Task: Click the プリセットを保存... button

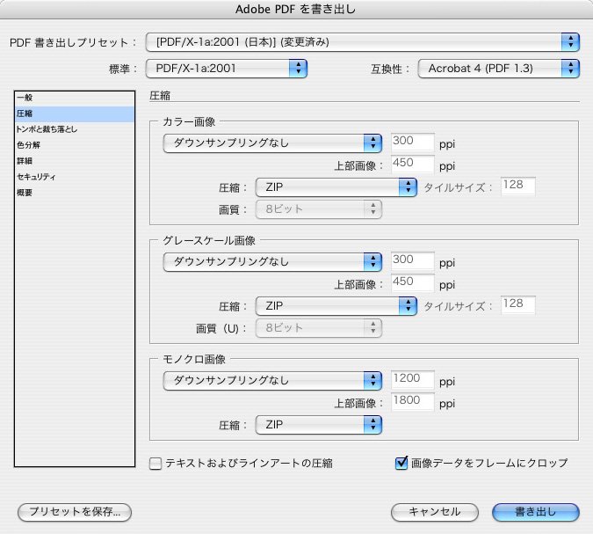Action: [75, 512]
